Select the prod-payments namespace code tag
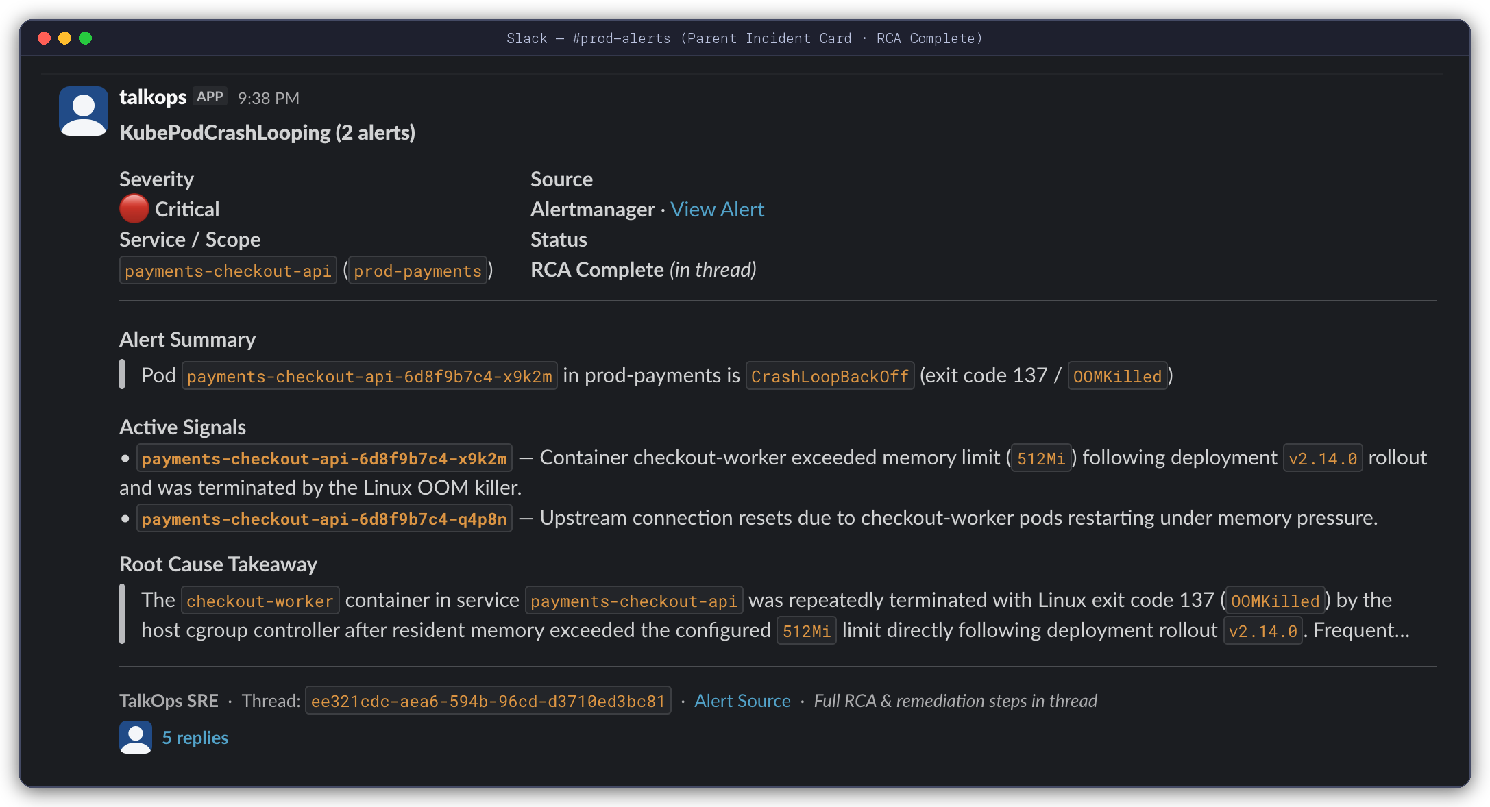This screenshot has width=1490, height=807. (x=417, y=271)
